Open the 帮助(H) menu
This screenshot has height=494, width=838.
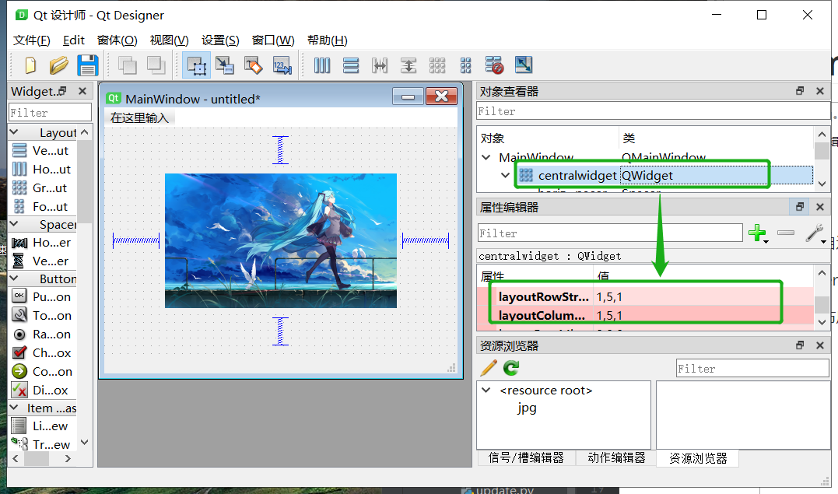(327, 40)
